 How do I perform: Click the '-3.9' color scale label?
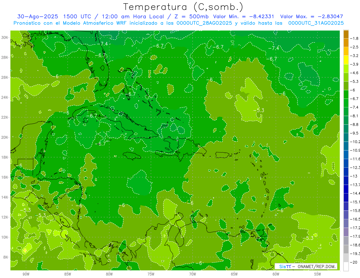coord(354,64)
